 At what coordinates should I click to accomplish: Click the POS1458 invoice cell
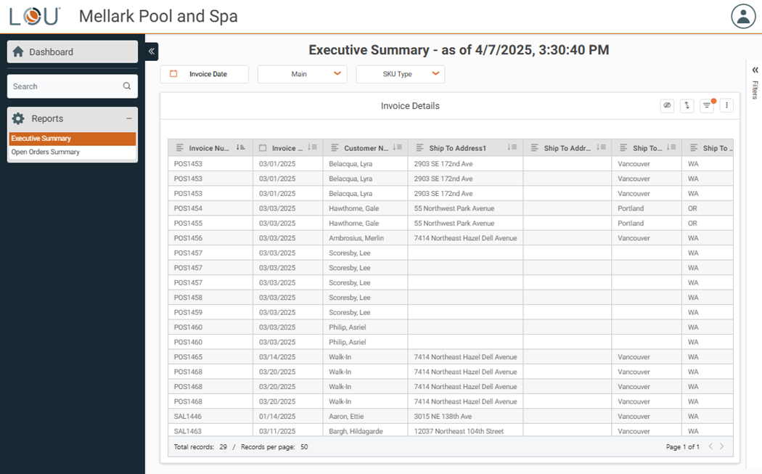point(210,298)
